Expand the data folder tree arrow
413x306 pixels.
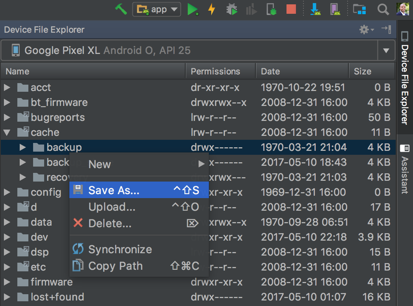(x=7, y=222)
